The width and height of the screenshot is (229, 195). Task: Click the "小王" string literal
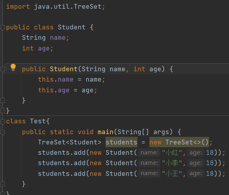(x=172, y=174)
